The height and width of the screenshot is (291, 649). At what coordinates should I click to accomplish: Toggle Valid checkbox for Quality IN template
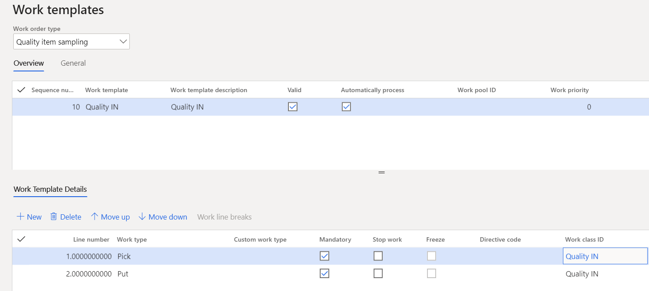tap(292, 107)
